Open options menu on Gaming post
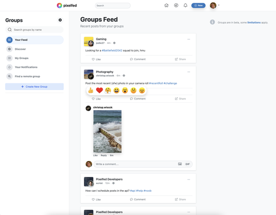 click(x=189, y=39)
